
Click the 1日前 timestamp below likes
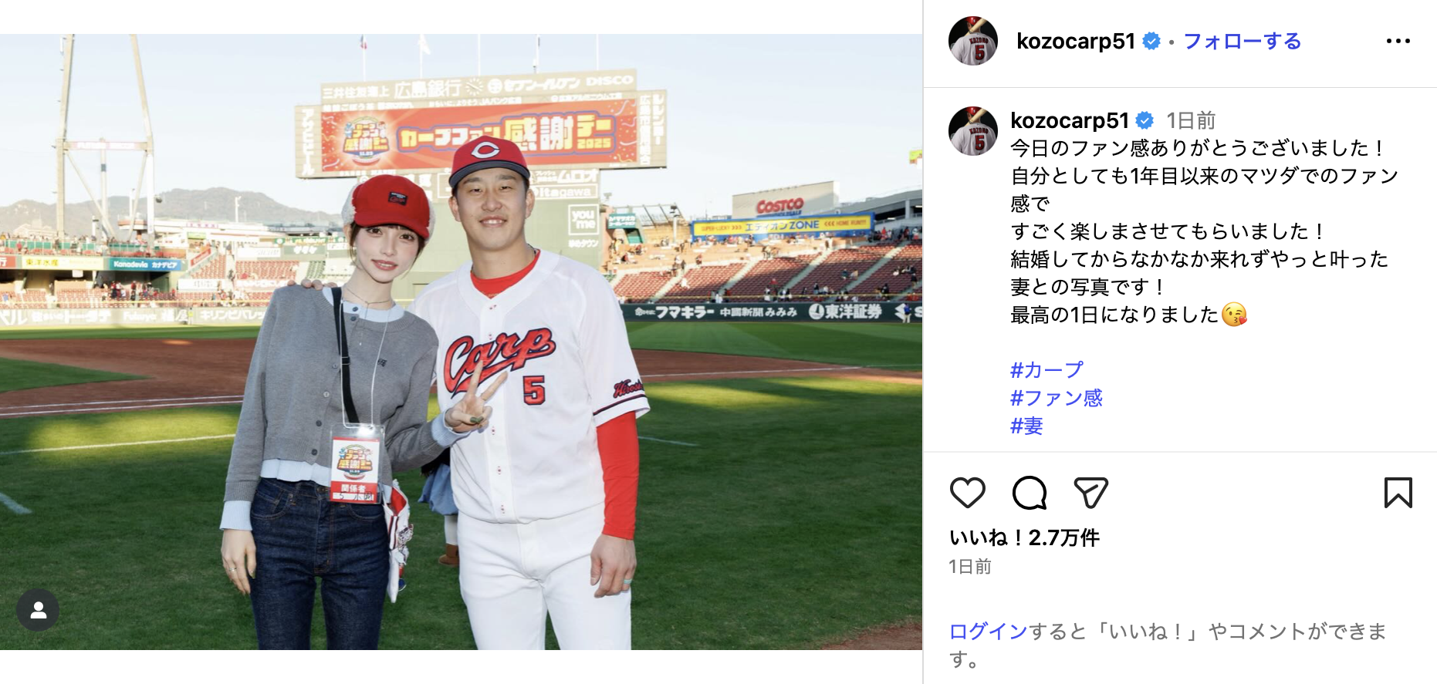click(x=969, y=567)
